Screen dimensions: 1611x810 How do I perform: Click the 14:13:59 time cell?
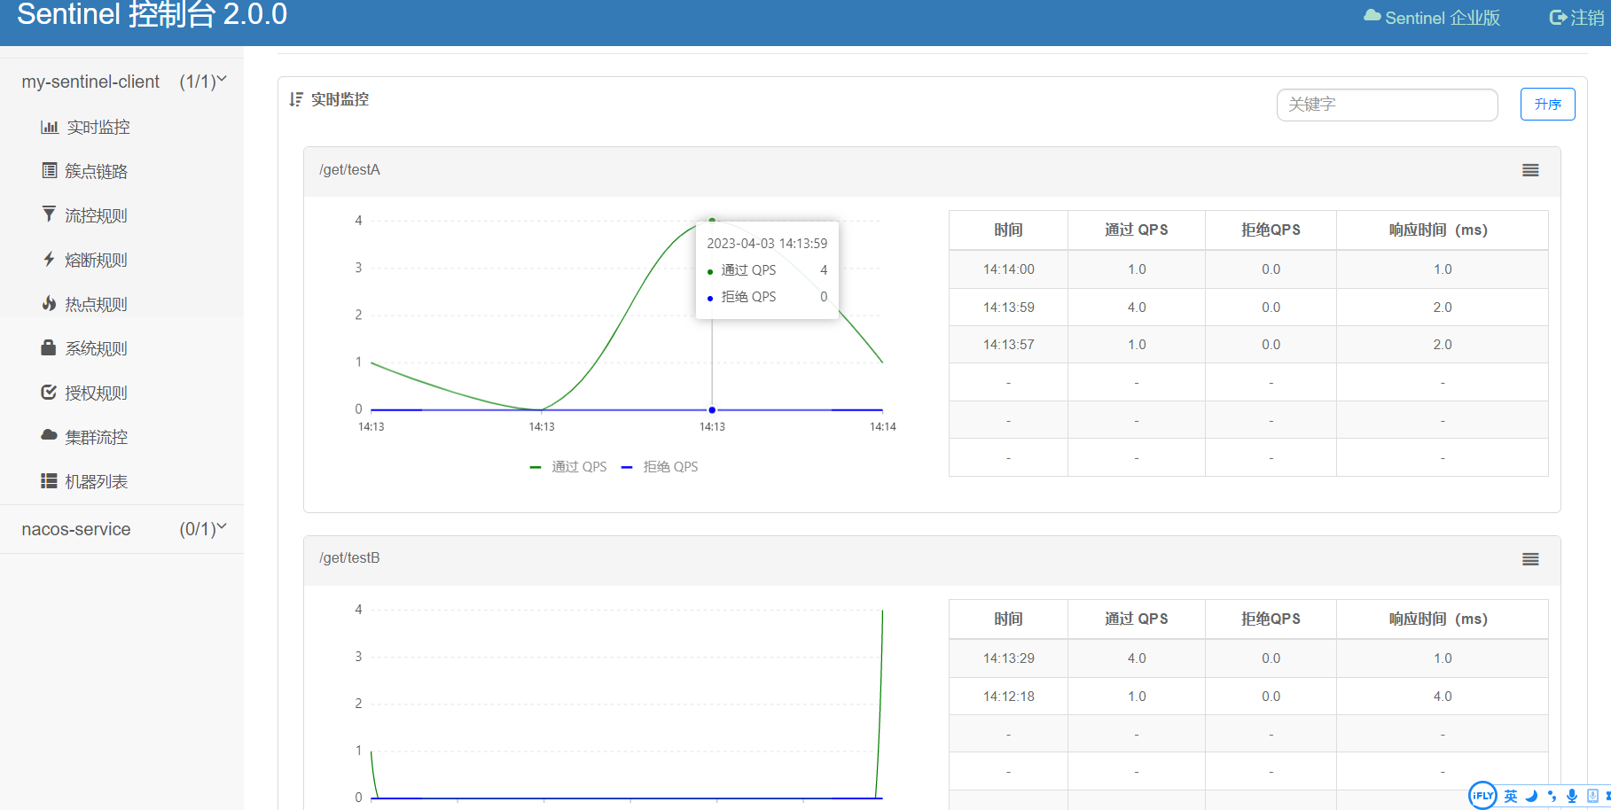click(1008, 308)
